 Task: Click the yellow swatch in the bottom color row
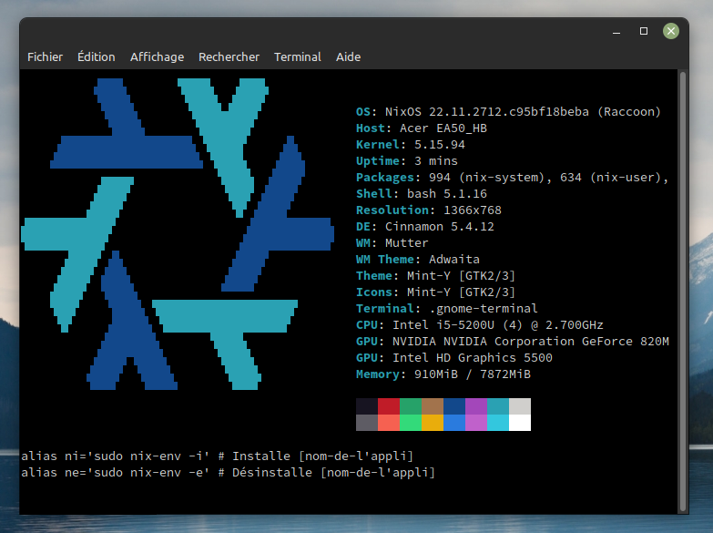pyautogui.click(x=433, y=423)
